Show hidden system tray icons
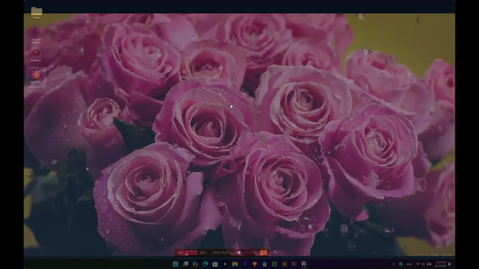 [393, 264]
